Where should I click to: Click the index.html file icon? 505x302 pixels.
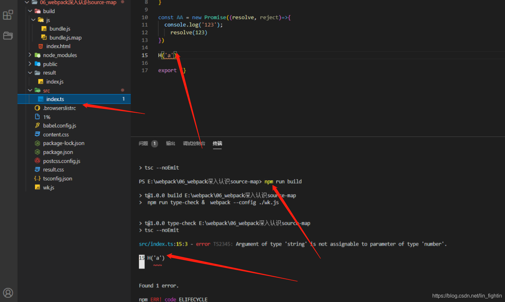tap(41, 46)
